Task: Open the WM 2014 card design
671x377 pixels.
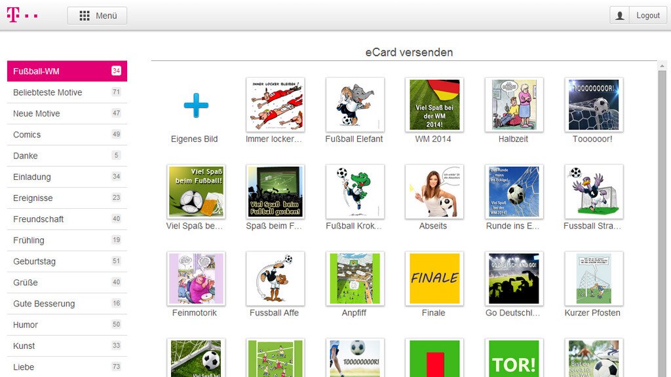Action: (x=434, y=105)
